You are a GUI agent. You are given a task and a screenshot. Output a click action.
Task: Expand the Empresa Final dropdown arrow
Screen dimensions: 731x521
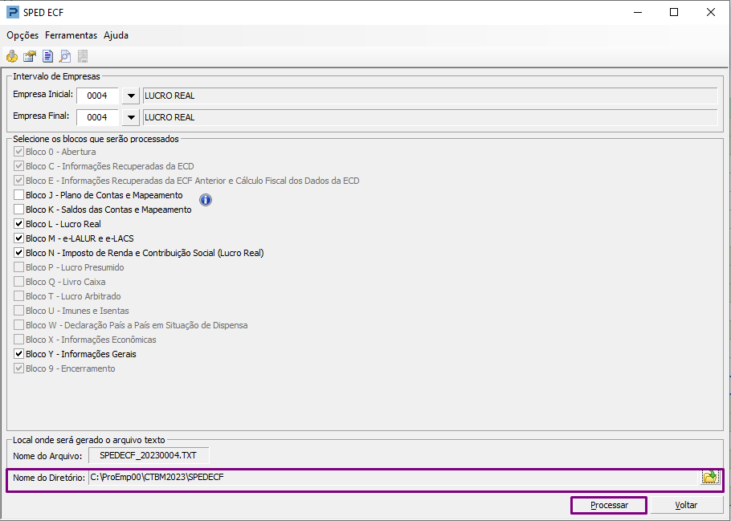coord(131,117)
